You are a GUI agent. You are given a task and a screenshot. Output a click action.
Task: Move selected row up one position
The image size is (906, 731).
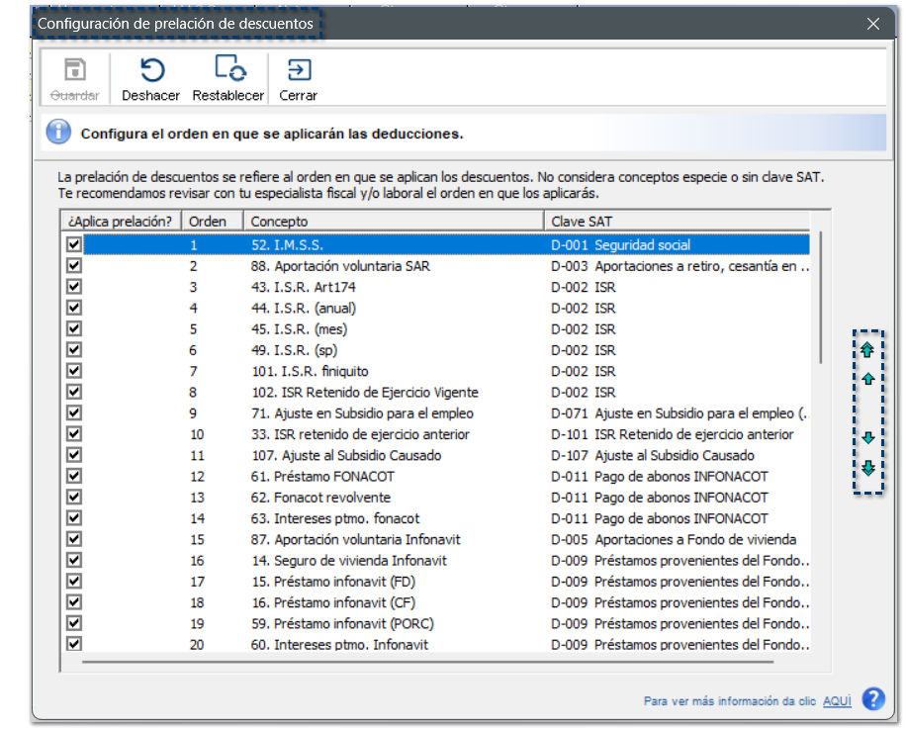867,379
